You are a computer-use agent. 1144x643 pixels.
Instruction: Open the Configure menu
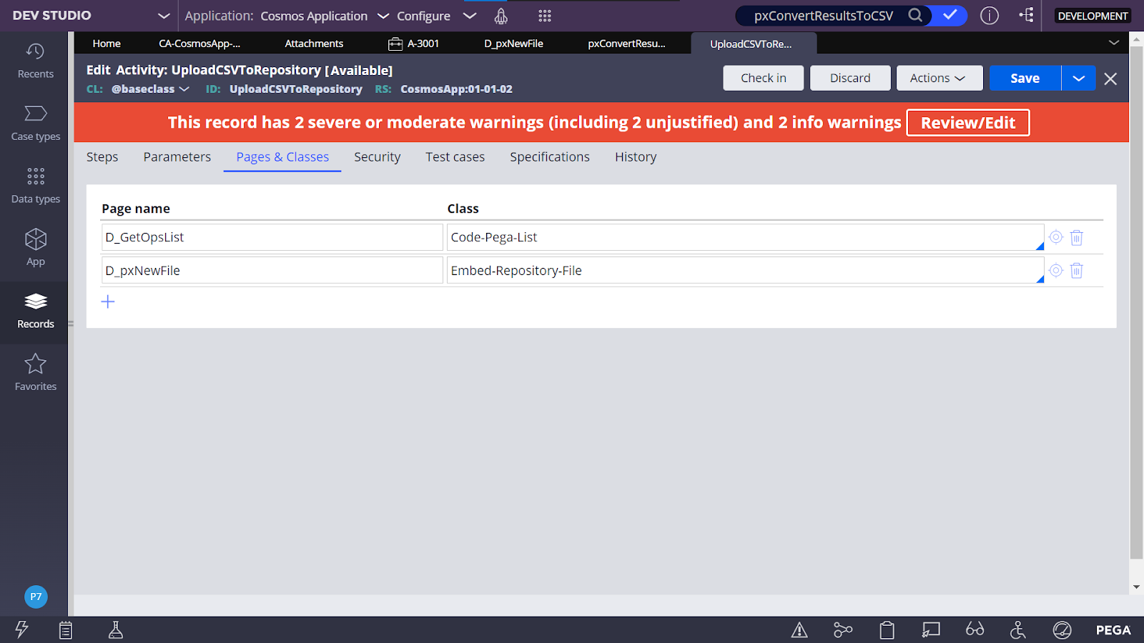click(436, 16)
